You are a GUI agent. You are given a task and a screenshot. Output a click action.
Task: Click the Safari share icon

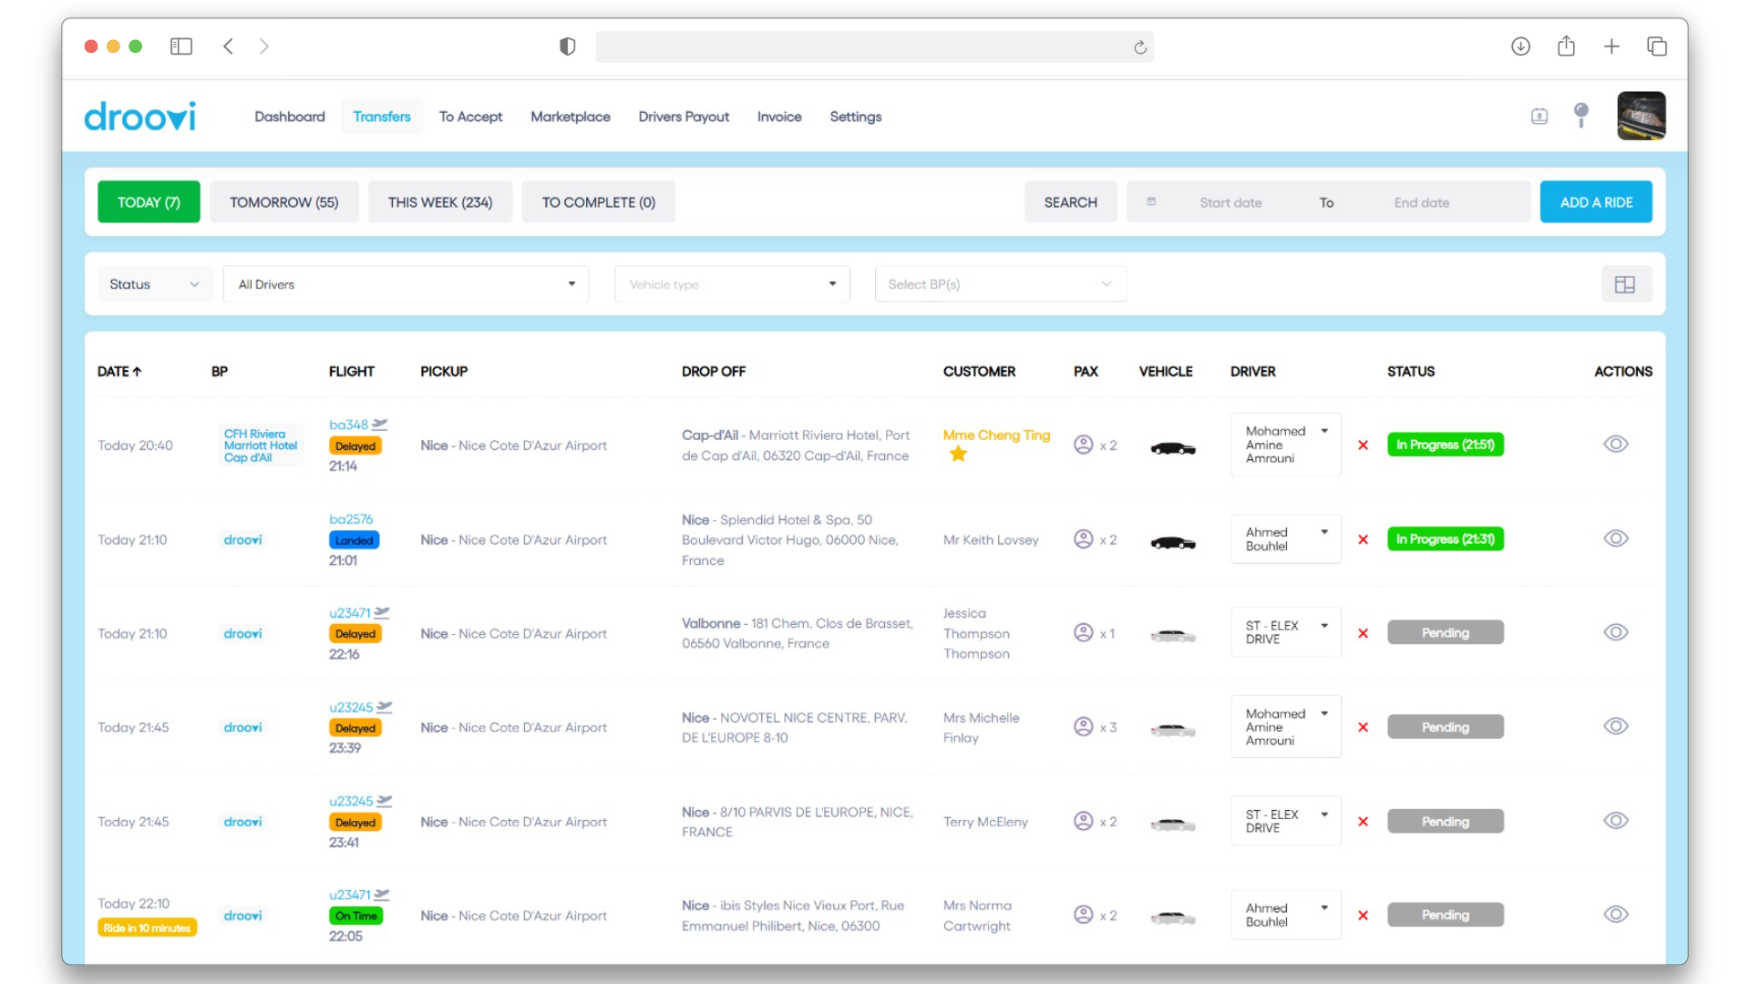(x=1566, y=46)
